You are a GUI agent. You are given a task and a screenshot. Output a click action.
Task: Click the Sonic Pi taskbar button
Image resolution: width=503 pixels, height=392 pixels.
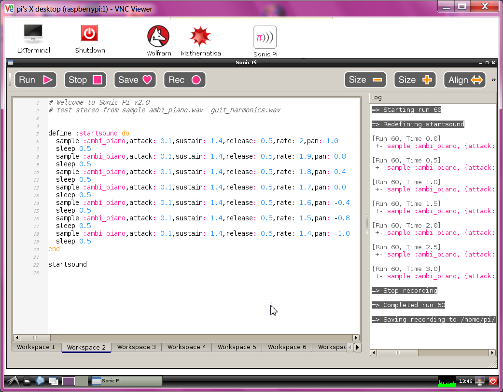(126, 381)
